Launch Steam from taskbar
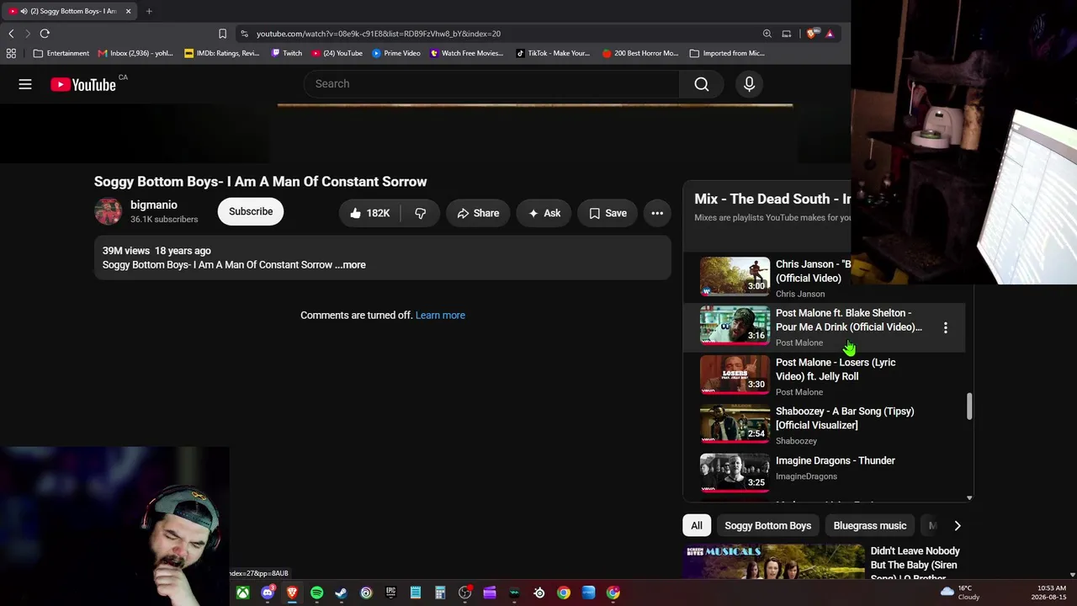This screenshot has height=606, width=1077. 341,593
